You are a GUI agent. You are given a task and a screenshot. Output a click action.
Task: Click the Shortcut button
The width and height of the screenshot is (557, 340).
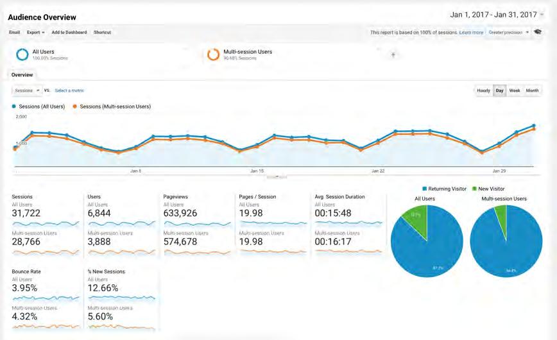click(102, 32)
